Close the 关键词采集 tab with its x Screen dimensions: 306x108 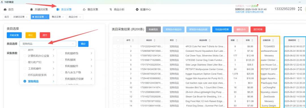point(27,17)
